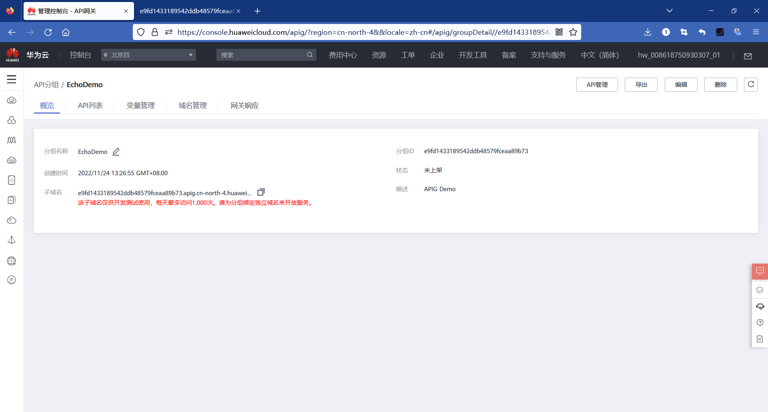Screen dimensions: 768x412
Task: Open the 资源 menu
Action: pos(379,55)
